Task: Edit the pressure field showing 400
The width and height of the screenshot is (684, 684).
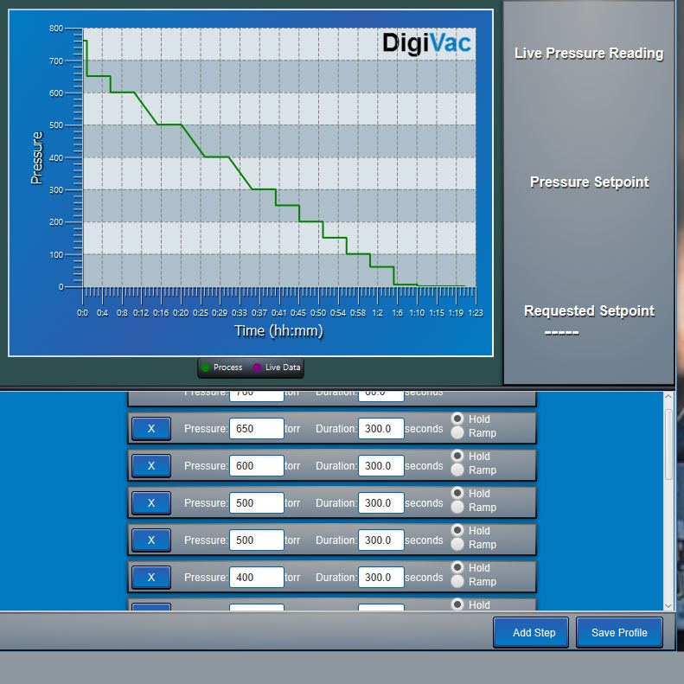Action: click(256, 578)
